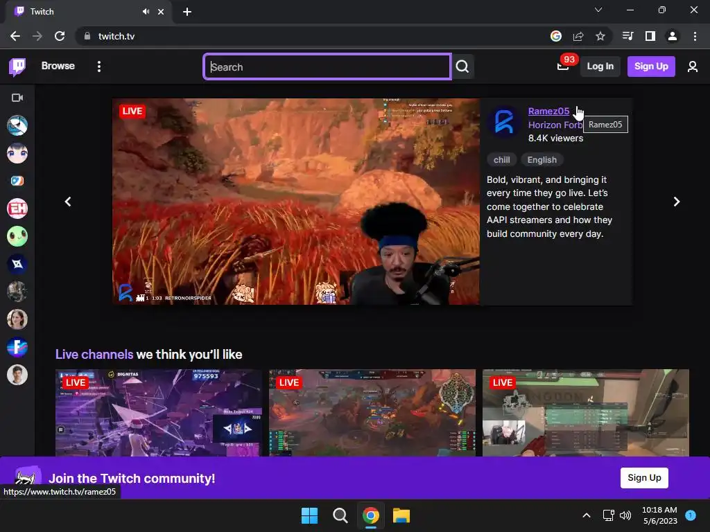
Task: Click the Sign Up button in top navigation
Action: 651,66
